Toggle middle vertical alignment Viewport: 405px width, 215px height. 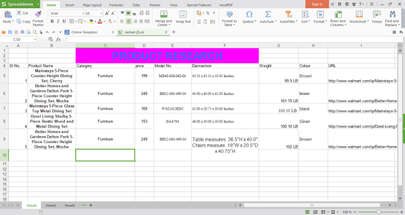click(129, 13)
